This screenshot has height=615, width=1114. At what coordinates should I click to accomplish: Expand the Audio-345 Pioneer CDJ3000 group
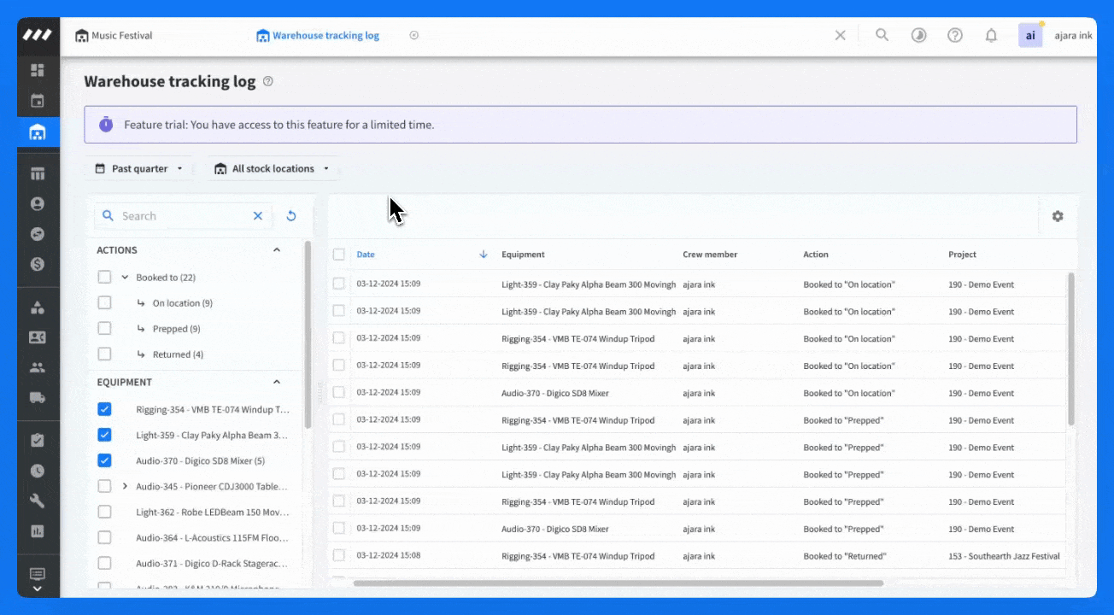pyautogui.click(x=125, y=486)
